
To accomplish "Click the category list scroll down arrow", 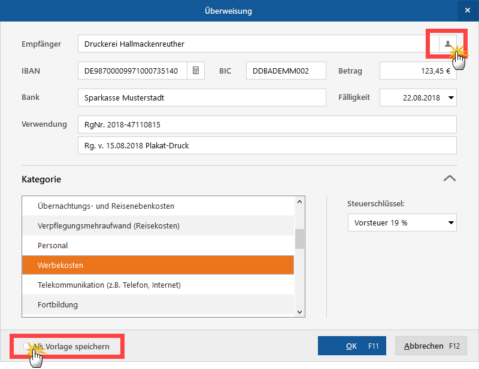I will click(299, 312).
